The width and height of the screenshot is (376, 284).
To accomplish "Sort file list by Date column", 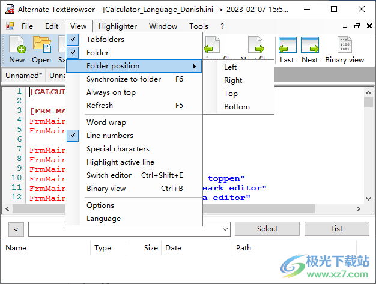I will 196,248.
